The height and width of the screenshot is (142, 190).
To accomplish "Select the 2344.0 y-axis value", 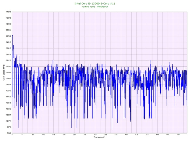I will click(9, 78).
